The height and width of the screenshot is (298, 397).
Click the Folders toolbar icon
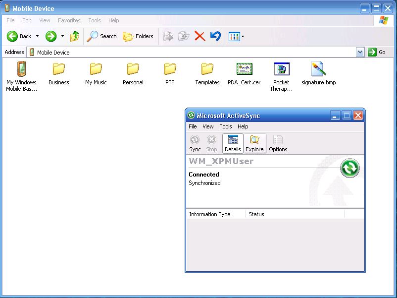(138, 36)
